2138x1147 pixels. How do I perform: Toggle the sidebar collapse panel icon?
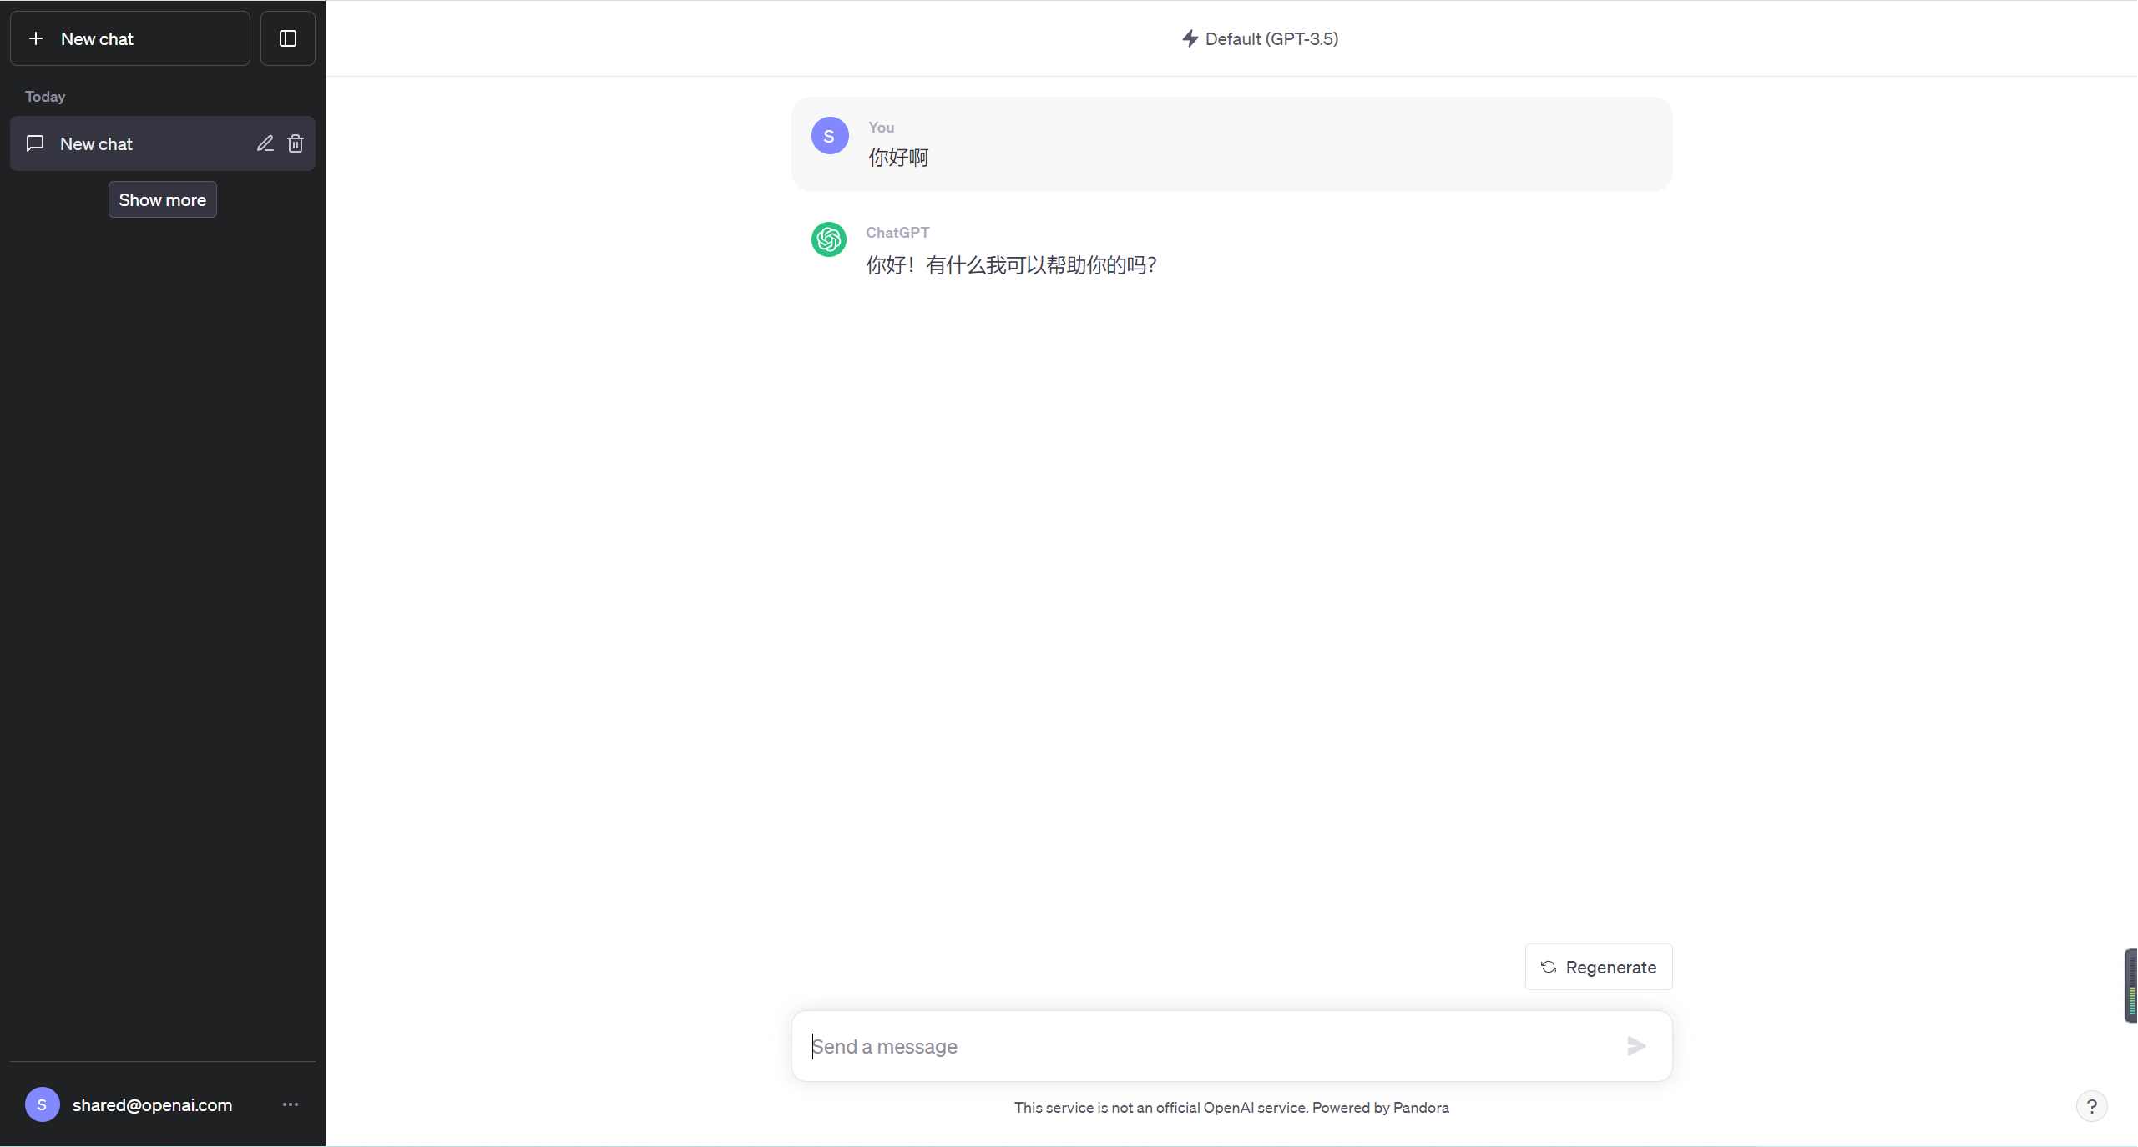287,38
